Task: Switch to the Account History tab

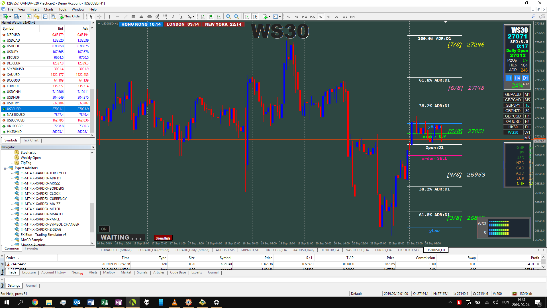Action: pos(53,273)
